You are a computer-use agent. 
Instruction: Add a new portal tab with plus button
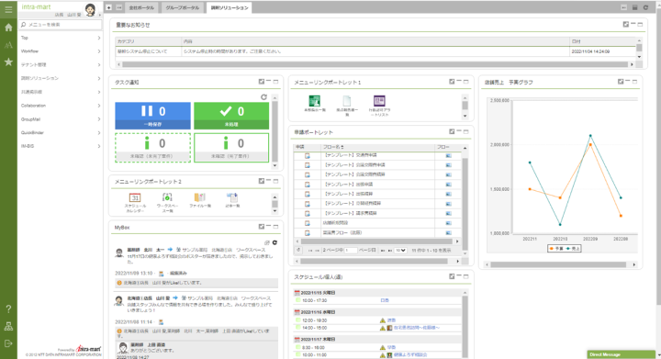pyautogui.click(x=108, y=7)
